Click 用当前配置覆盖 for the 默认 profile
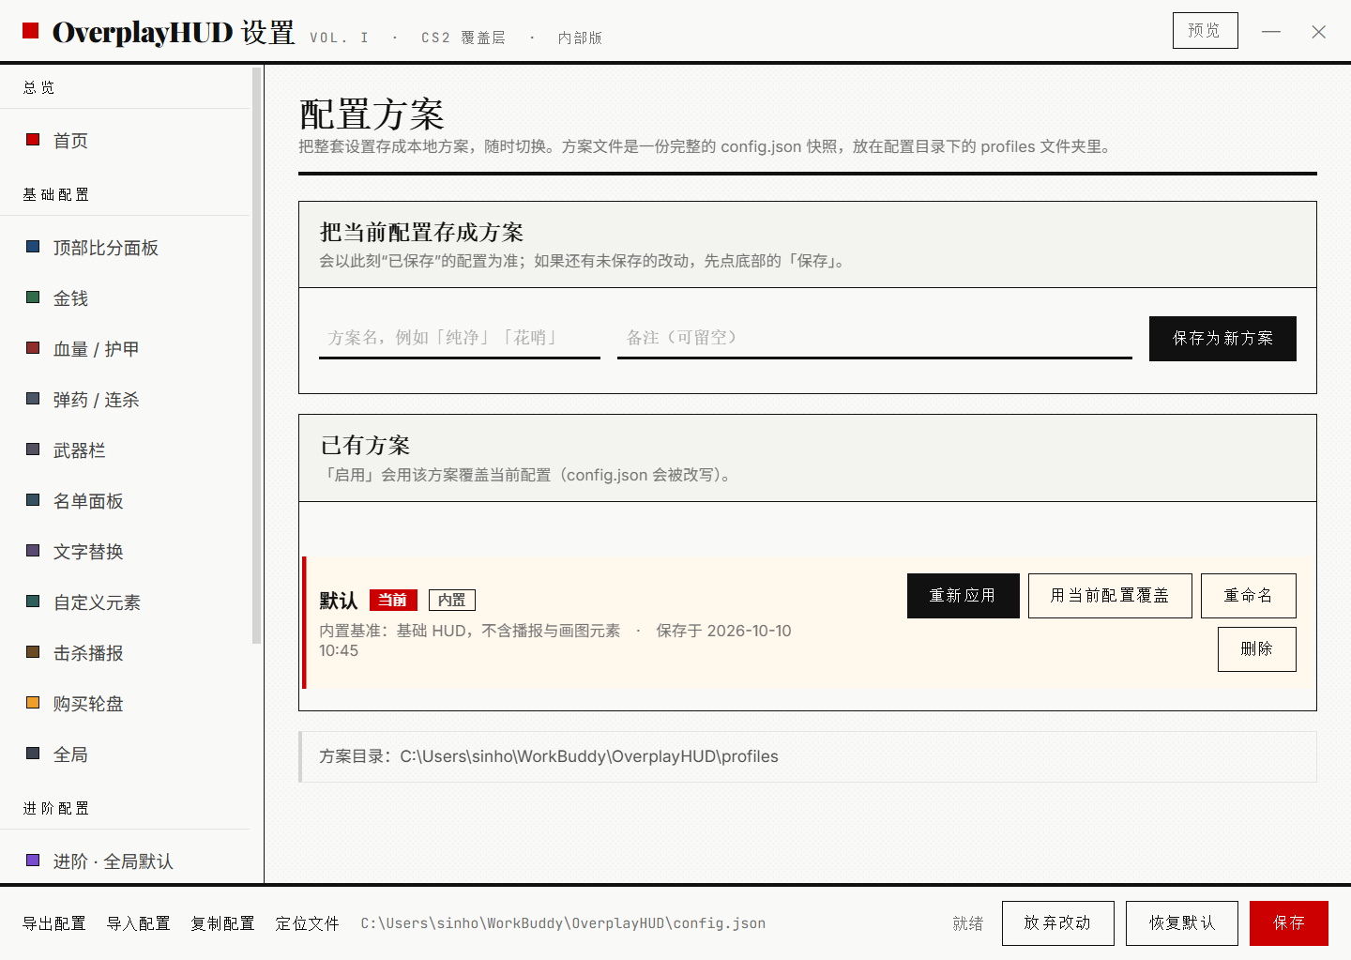This screenshot has width=1351, height=960. point(1110,596)
